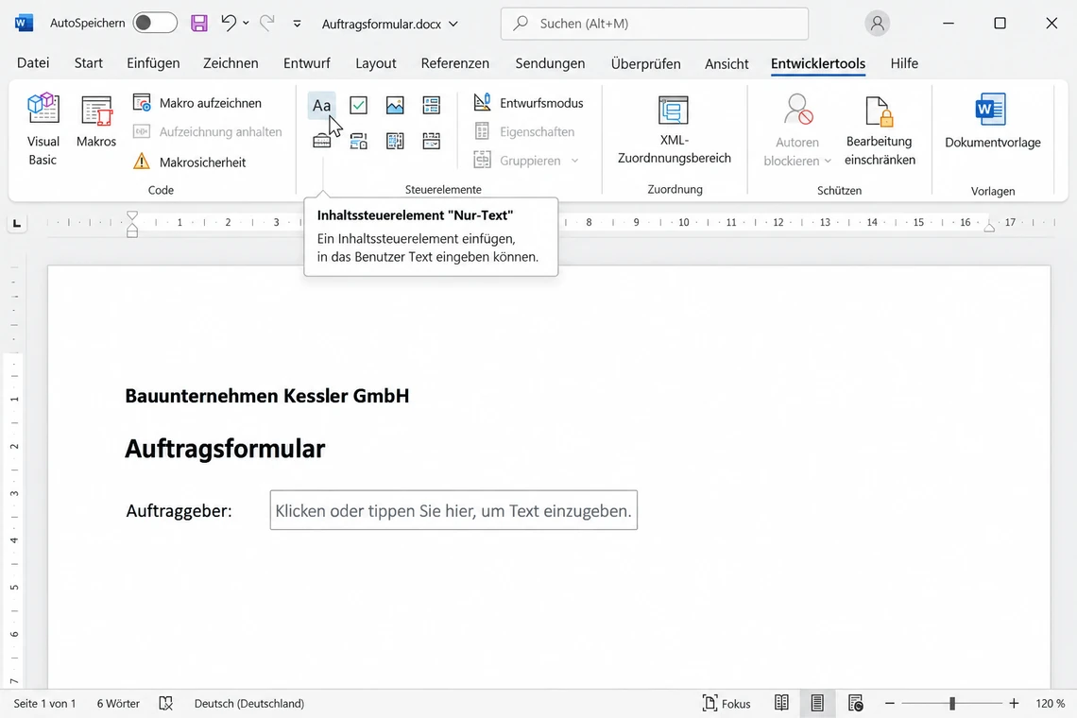This screenshot has height=718, width=1077.
Task: Toggle Entwurfsmodus
Action: click(x=528, y=103)
